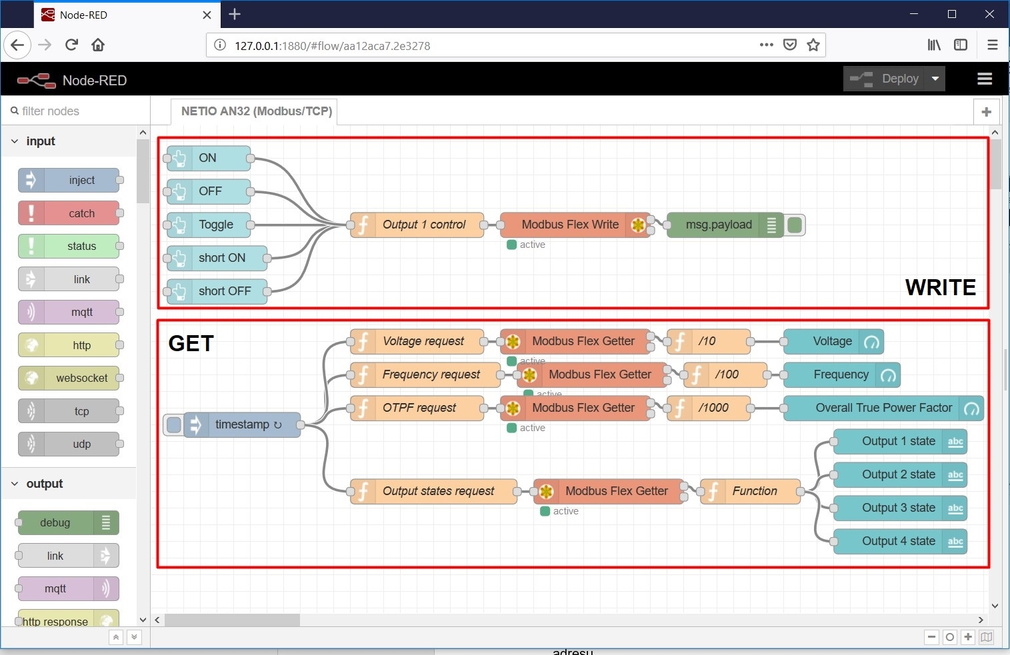
Task: Select the Output 1 state text node
Action: 901,442
